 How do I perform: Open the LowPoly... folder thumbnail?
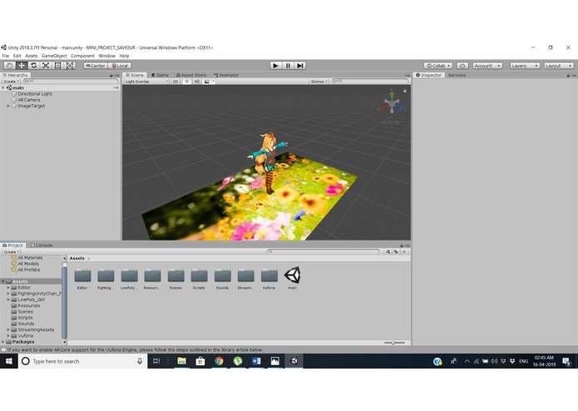tap(129, 275)
